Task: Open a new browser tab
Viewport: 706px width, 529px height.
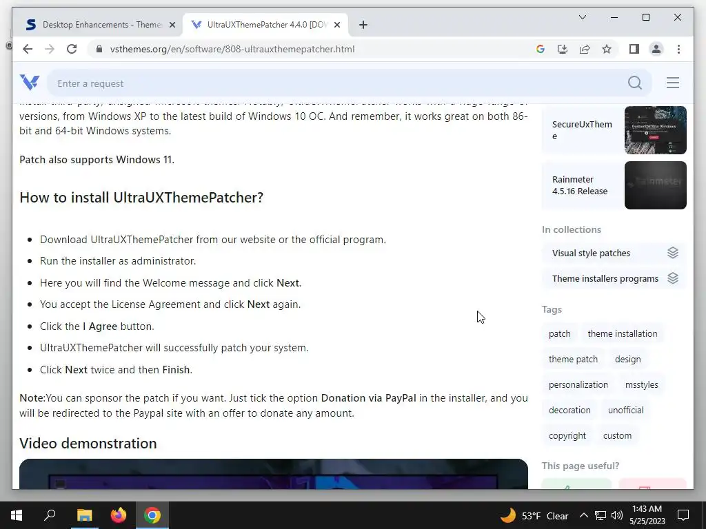Action: pyautogui.click(x=363, y=25)
